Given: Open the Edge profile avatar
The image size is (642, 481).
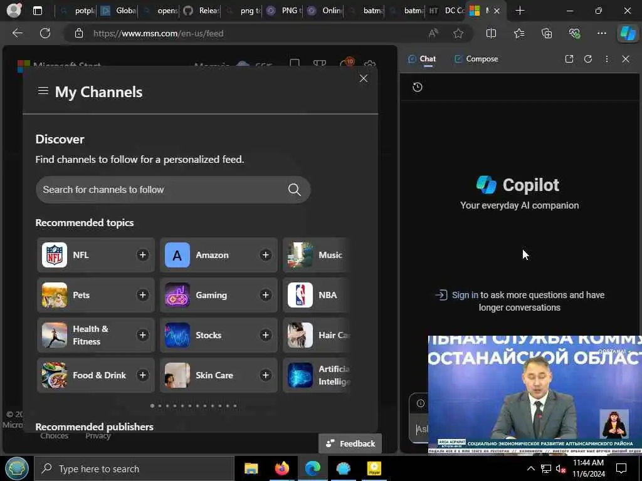Looking at the screenshot, I should tap(14, 10).
